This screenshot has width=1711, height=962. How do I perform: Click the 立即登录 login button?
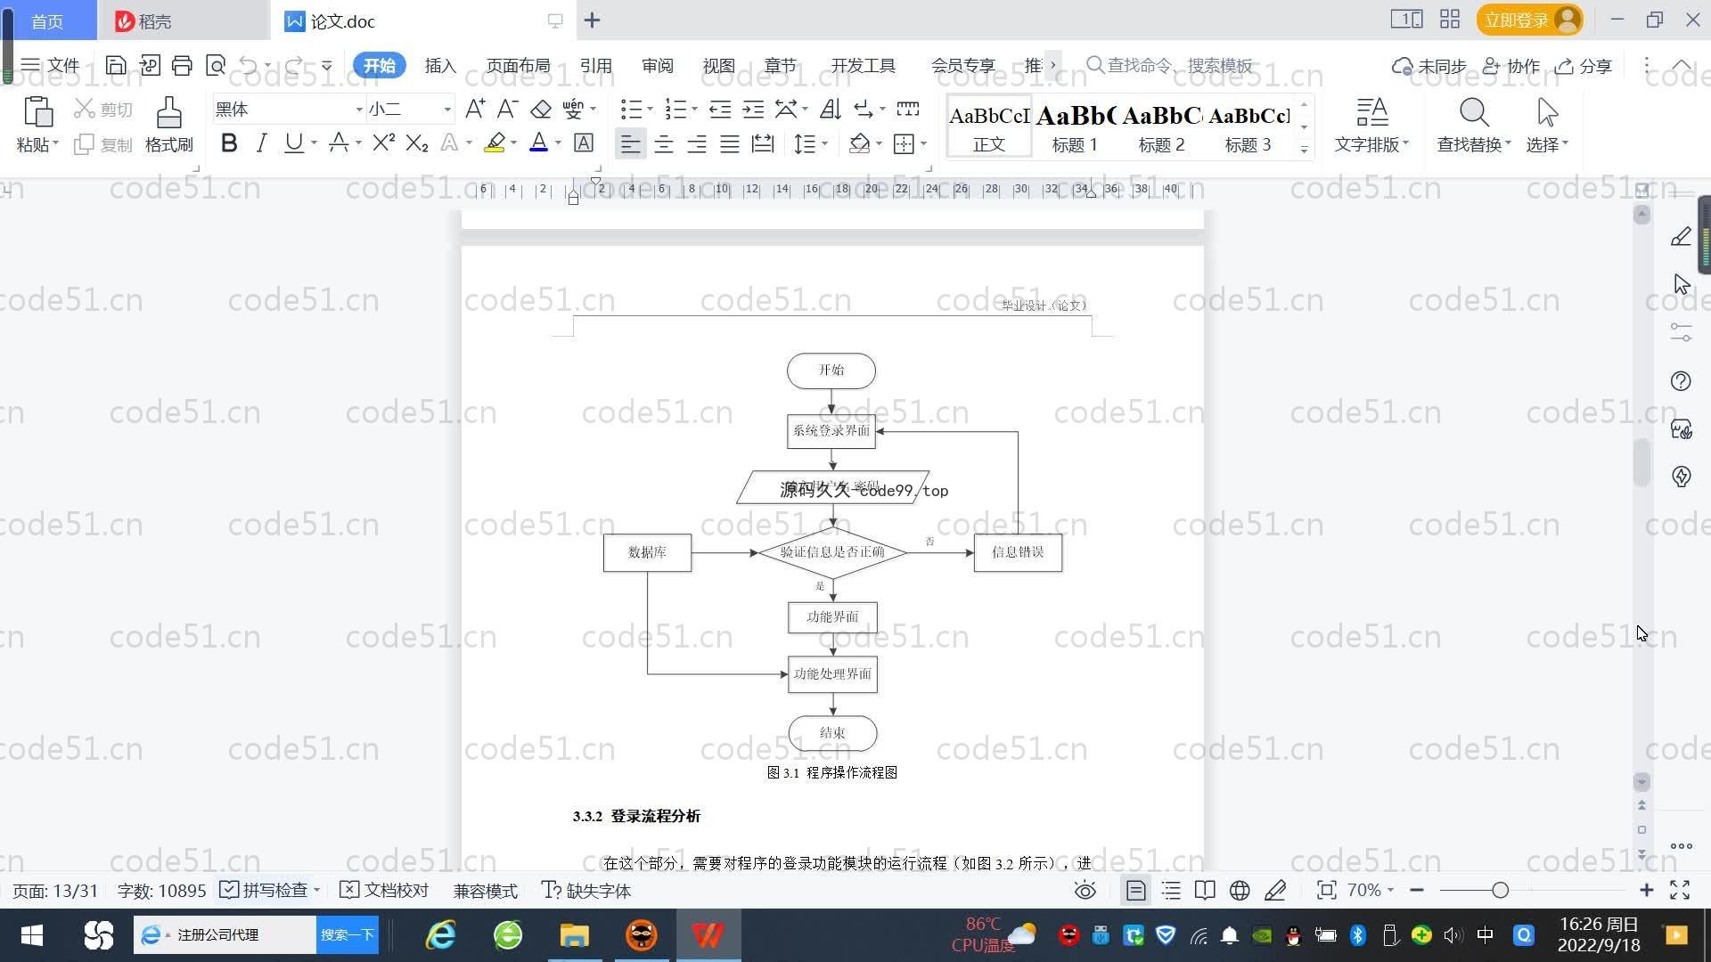point(1530,20)
